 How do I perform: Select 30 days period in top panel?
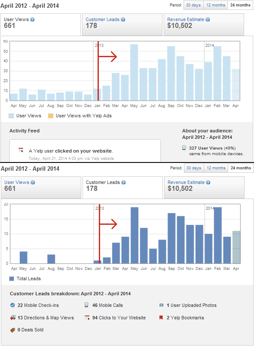(193, 5)
